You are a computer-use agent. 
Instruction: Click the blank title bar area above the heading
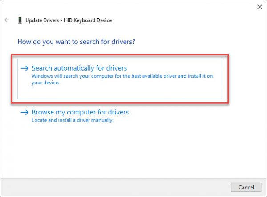pos(156,9)
